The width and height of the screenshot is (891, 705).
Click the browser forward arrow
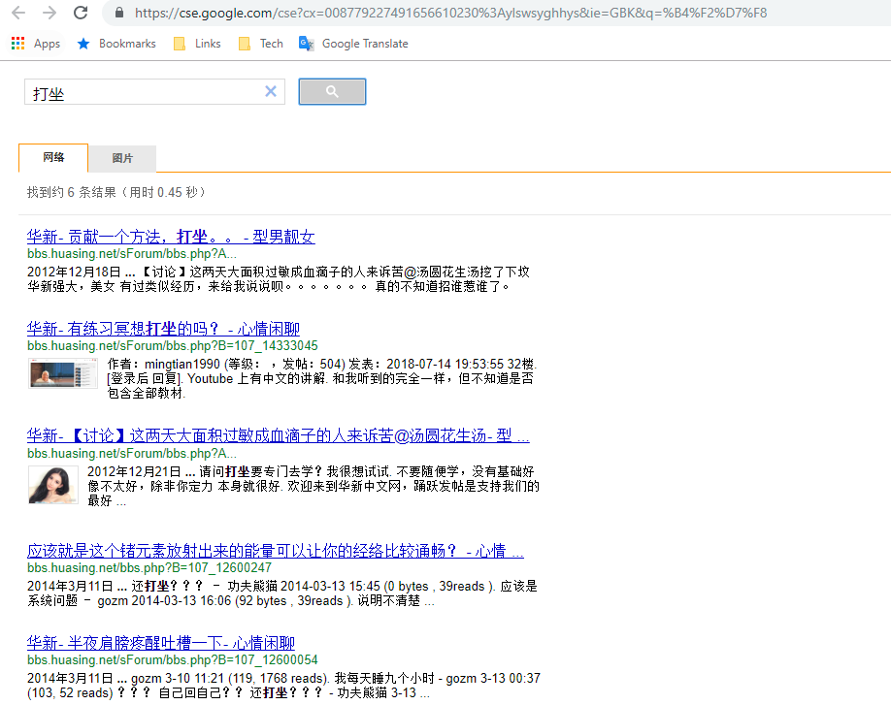click(x=49, y=13)
